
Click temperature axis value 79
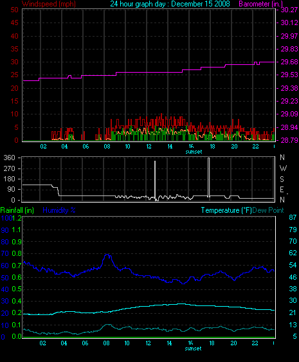(293, 230)
